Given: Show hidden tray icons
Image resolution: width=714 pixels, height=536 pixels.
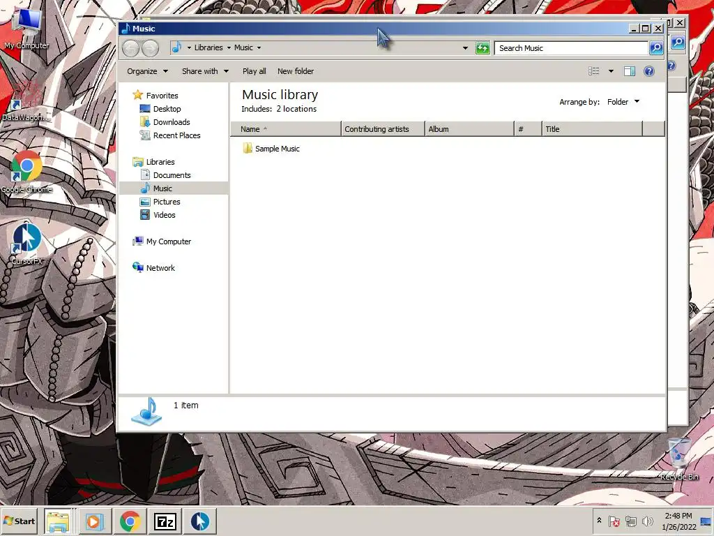Looking at the screenshot, I should click(599, 521).
